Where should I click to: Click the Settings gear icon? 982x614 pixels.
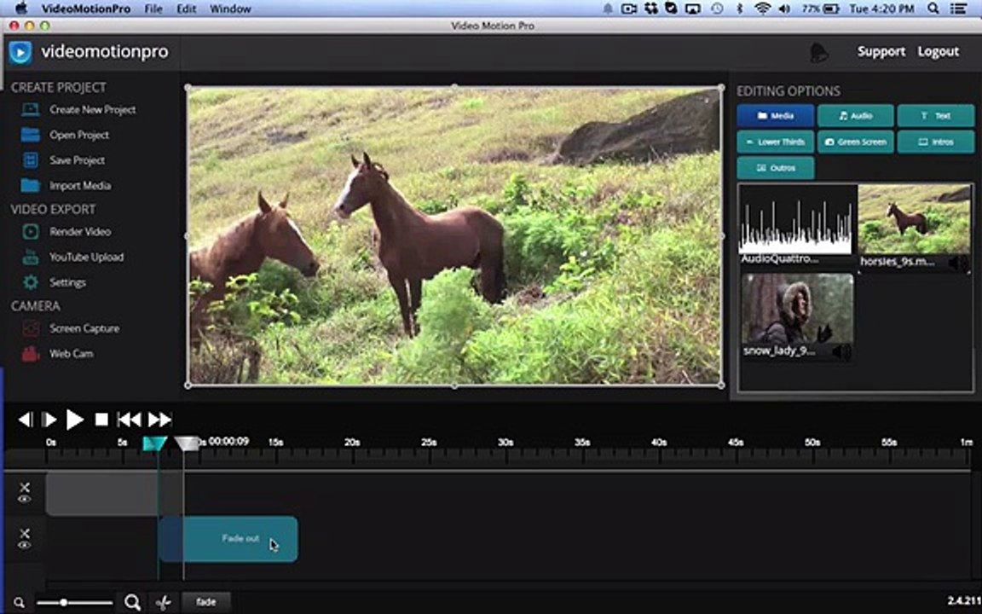(x=30, y=282)
